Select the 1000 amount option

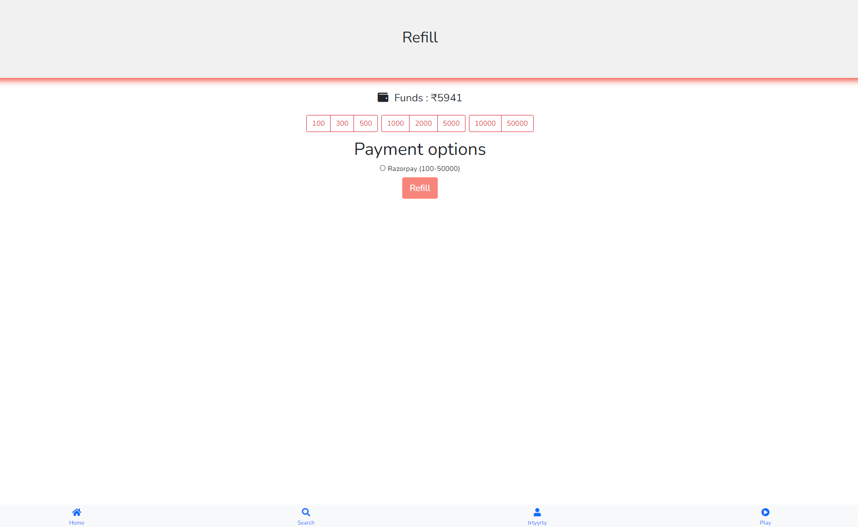(x=395, y=123)
